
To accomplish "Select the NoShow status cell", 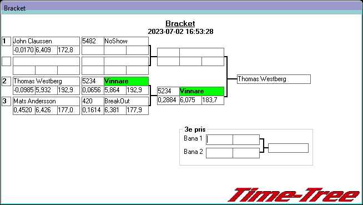I will tap(126, 41).
